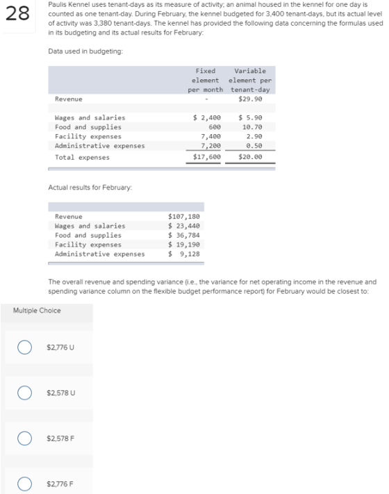This screenshot has width=389, height=494.
Task: Click the "Actual results for February:" label
Action: pos(90,188)
